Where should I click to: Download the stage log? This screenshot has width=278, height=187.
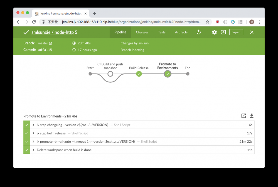pos(252,116)
